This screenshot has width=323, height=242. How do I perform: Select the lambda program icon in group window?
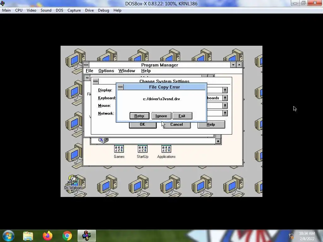coord(103,140)
